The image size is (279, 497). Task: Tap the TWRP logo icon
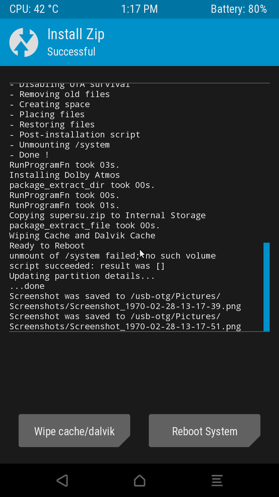24,42
